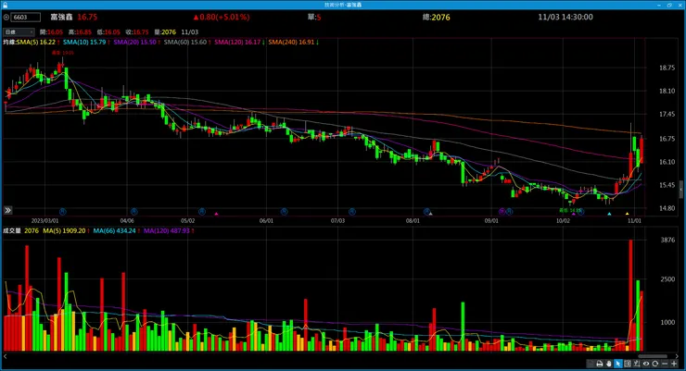Click the 18.75 price axis label
Image resolution: width=686 pixels, height=371 pixels.
[667, 68]
